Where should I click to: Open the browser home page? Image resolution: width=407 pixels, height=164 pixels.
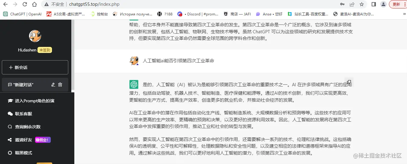[34, 4]
